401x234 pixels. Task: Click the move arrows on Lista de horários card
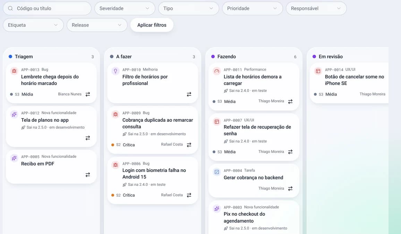[290, 102]
